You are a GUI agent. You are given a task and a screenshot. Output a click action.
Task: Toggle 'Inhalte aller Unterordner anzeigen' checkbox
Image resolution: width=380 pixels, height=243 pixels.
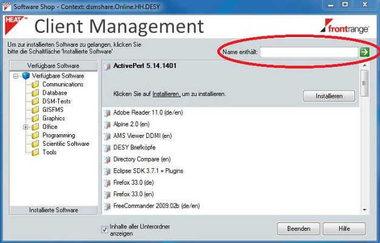pos(104,230)
